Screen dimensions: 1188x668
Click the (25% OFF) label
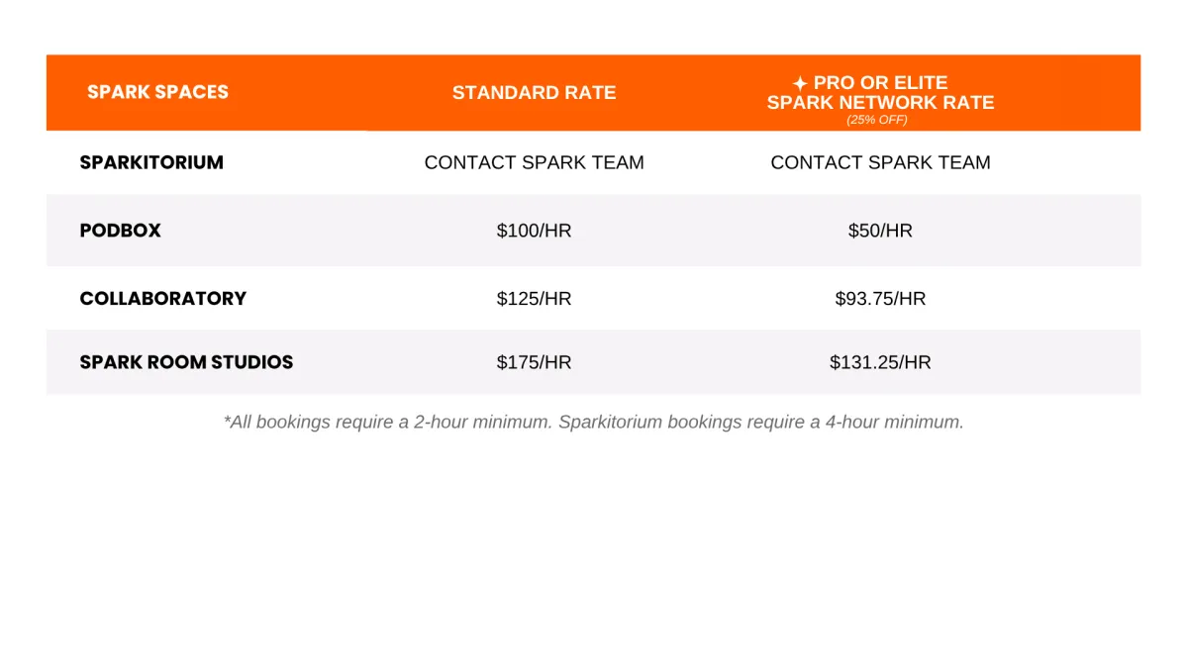pyautogui.click(x=877, y=120)
